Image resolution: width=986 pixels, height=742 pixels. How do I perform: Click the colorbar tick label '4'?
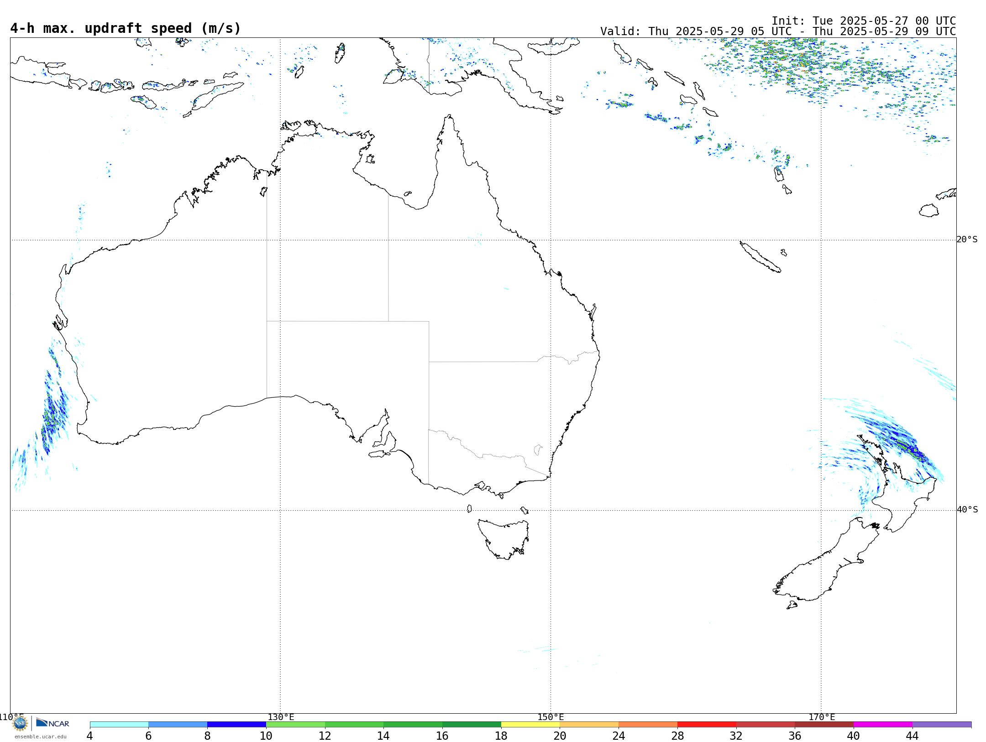point(90,736)
